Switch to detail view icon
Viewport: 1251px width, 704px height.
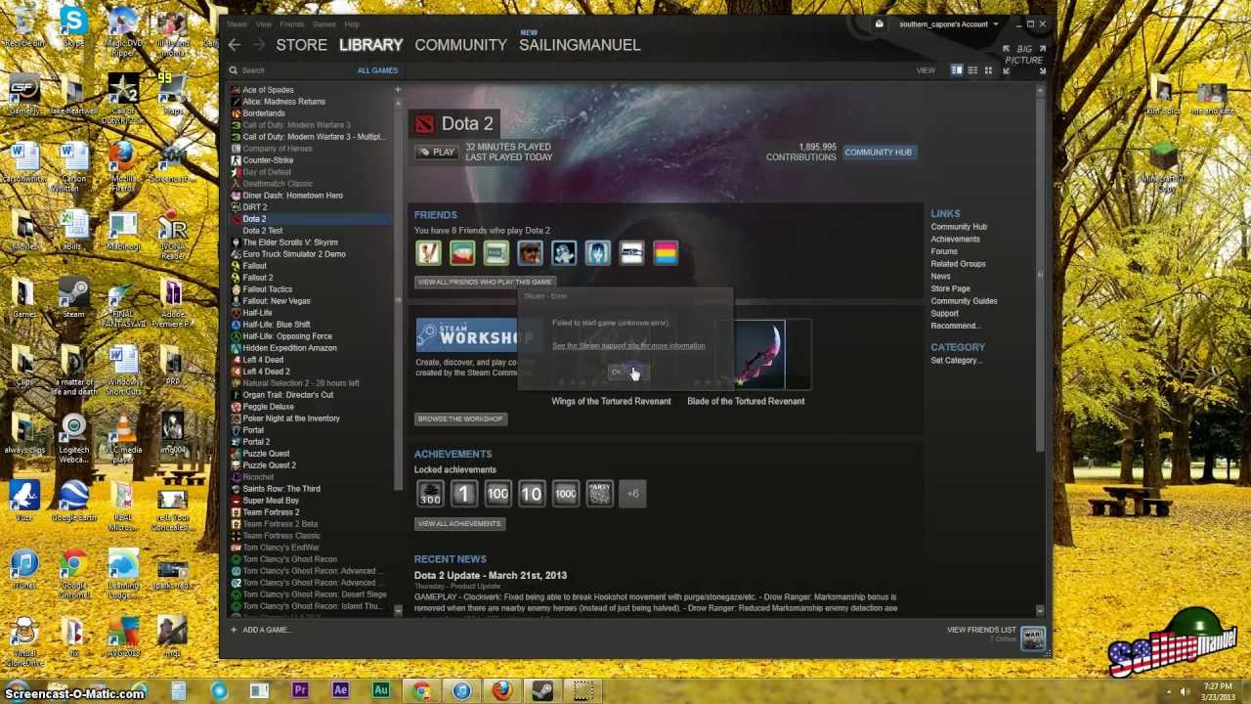[x=957, y=70]
